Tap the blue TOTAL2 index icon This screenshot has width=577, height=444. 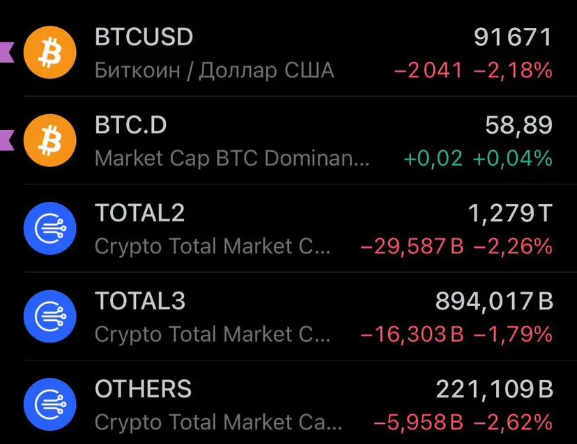[49, 229]
